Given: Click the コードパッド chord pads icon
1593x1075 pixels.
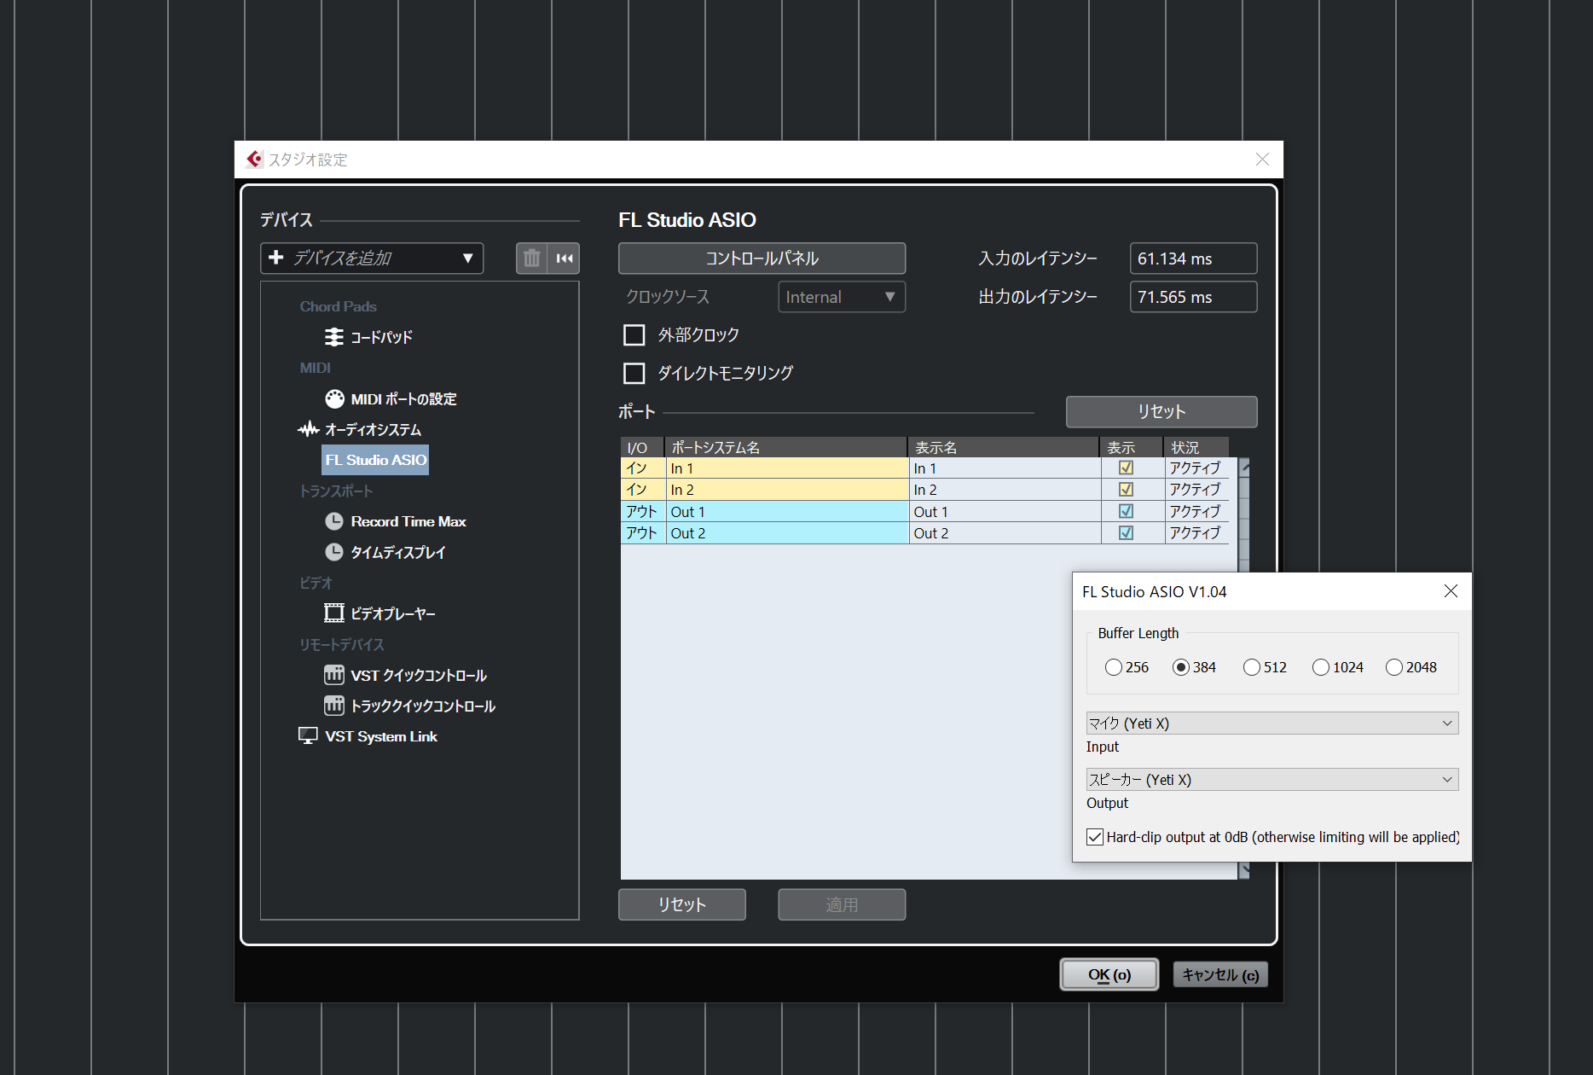Looking at the screenshot, I should coord(334,337).
